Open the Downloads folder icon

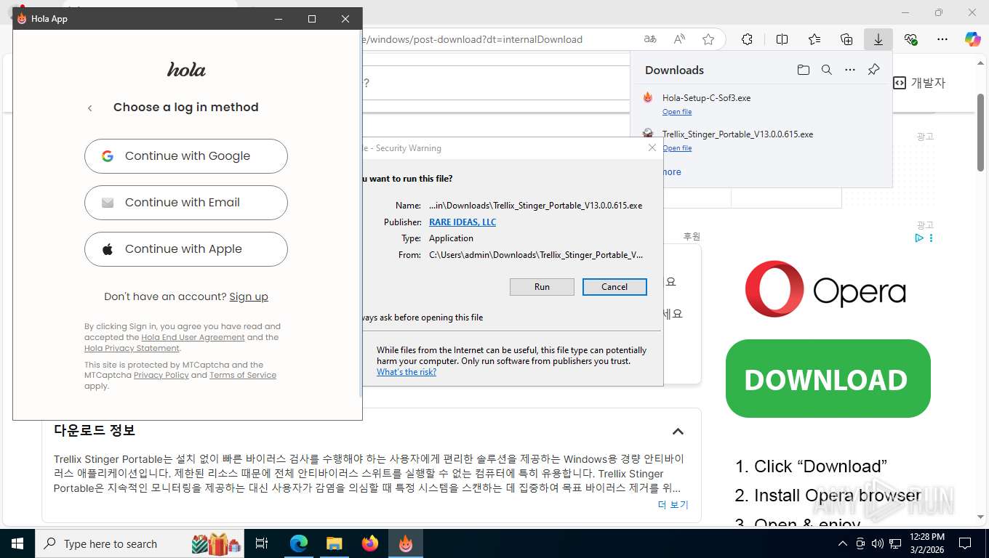[803, 70]
